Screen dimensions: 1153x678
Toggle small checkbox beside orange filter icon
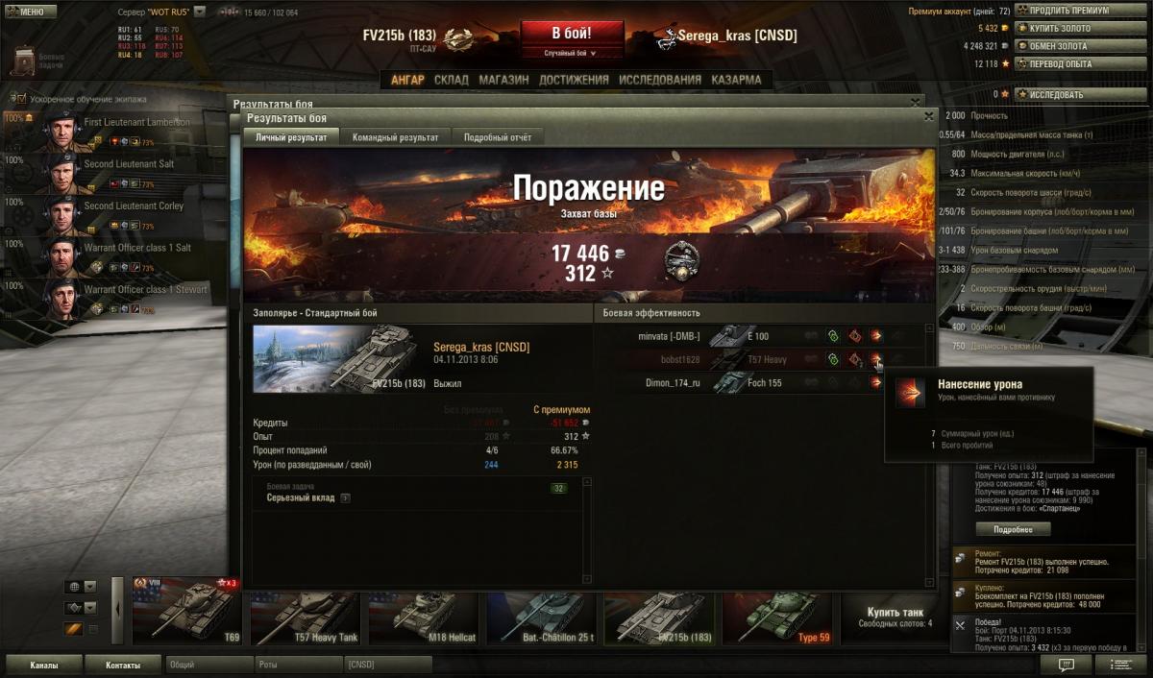[x=93, y=629]
